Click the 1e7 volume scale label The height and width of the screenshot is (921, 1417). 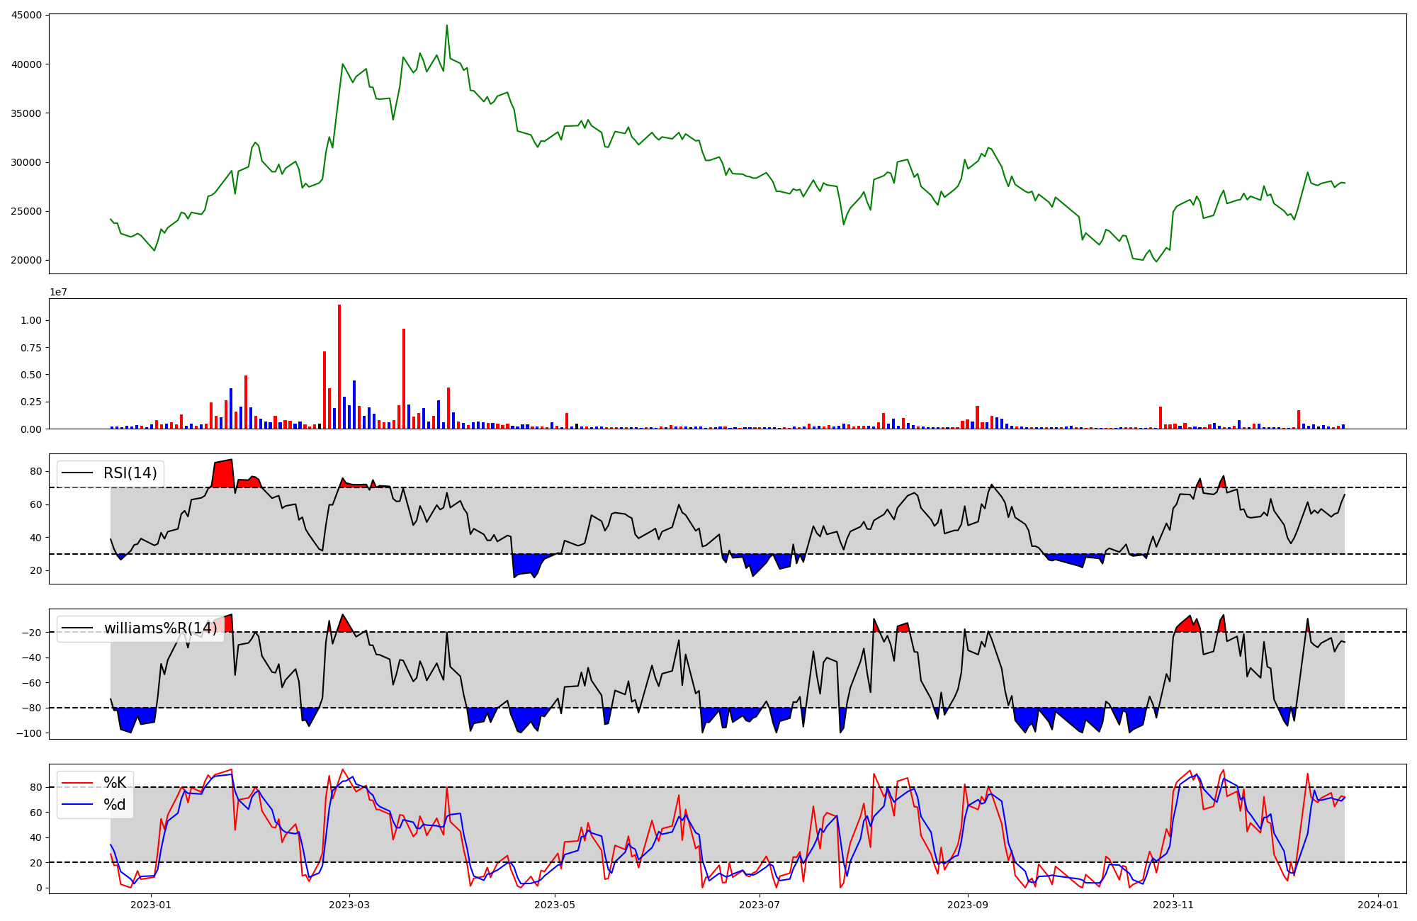(58, 292)
